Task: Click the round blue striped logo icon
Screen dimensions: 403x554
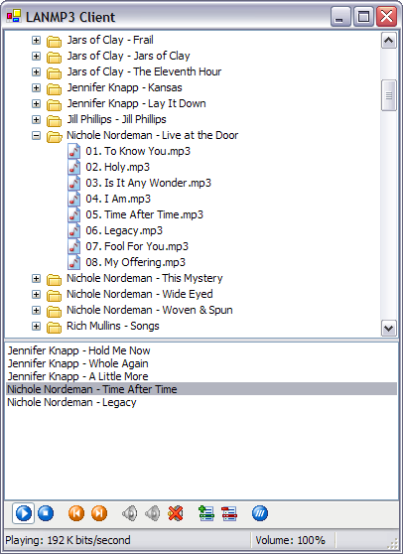Action: pyautogui.click(x=260, y=513)
